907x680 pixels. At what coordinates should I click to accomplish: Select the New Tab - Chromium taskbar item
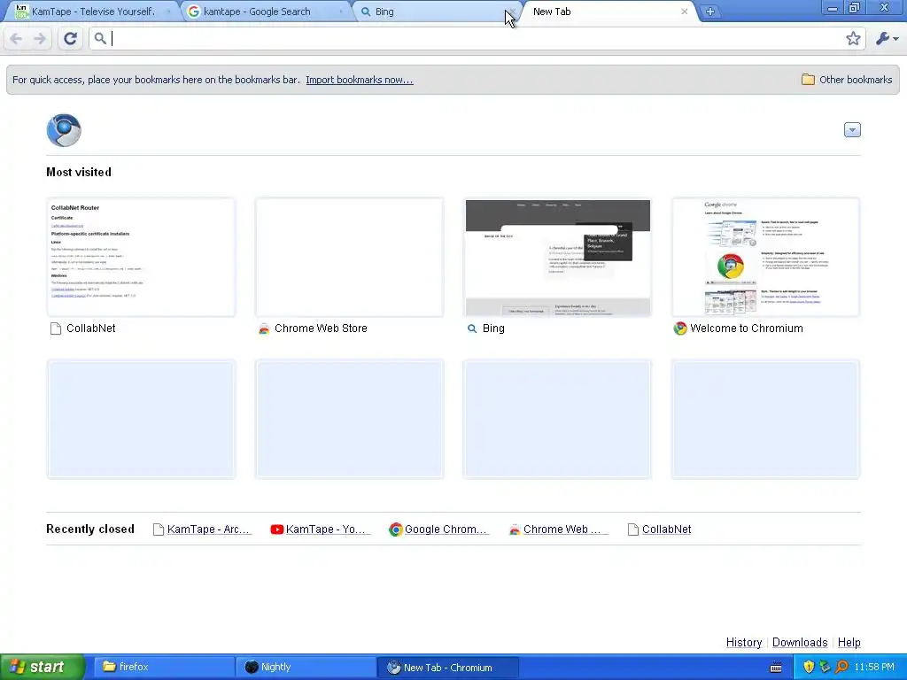click(x=447, y=668)
